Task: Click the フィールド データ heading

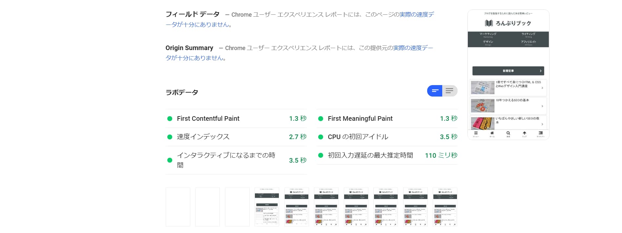Action: tap(192, 14)
